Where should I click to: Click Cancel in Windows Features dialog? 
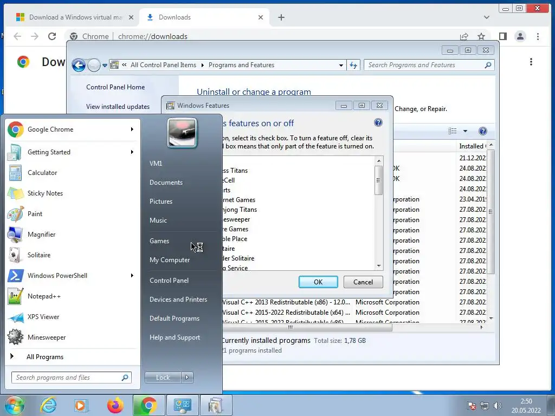click(363, 282)
